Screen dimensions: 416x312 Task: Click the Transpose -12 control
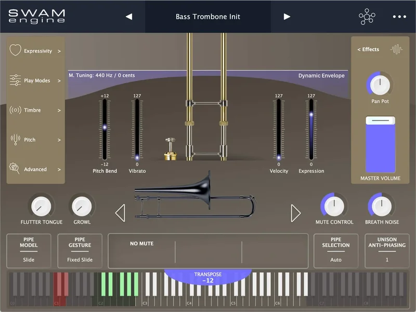(208, 277)
